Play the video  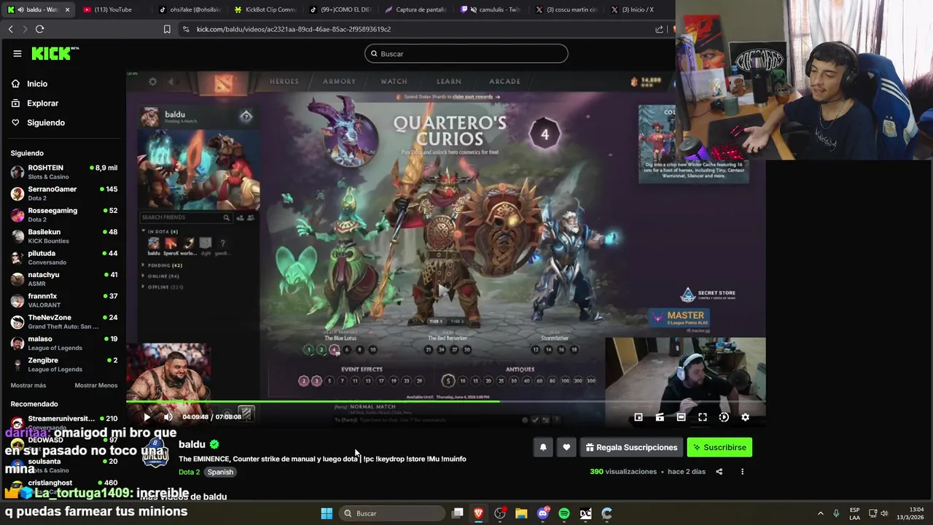click(147, 417)
